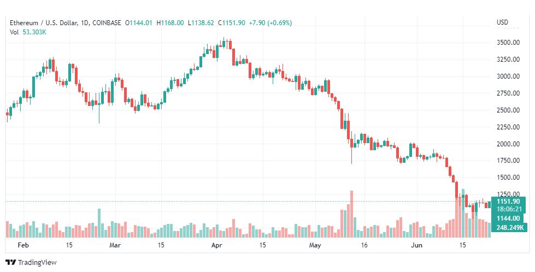
Task: Click the 18:06:21 countdown timer label
Action: tap(508, 209)
